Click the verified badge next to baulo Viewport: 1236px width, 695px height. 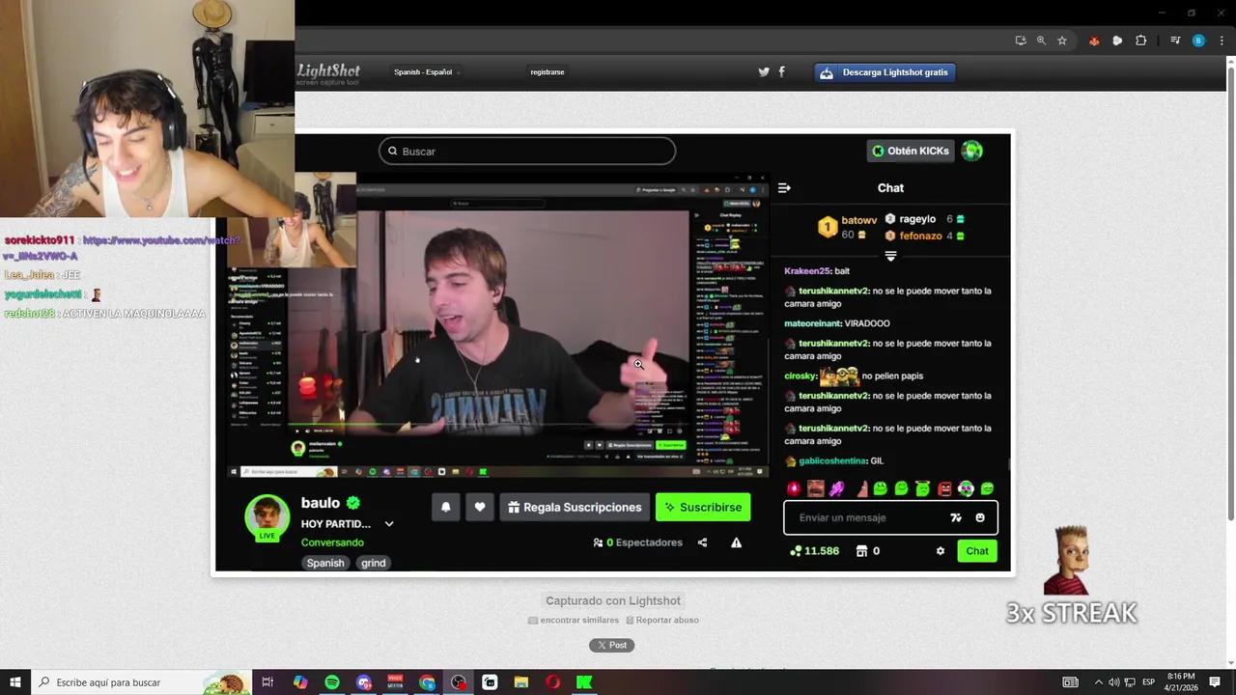pos(353,503)
